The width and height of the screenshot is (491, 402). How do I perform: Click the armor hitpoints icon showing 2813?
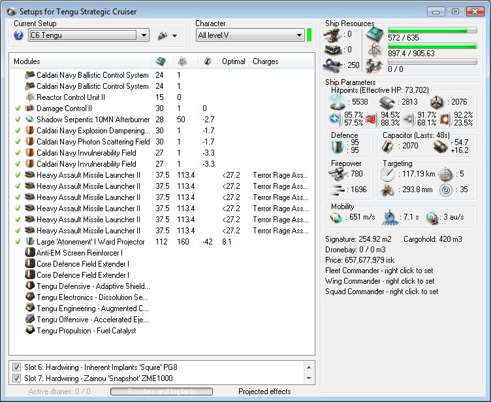pyautogui.click(x=387, y=102)
